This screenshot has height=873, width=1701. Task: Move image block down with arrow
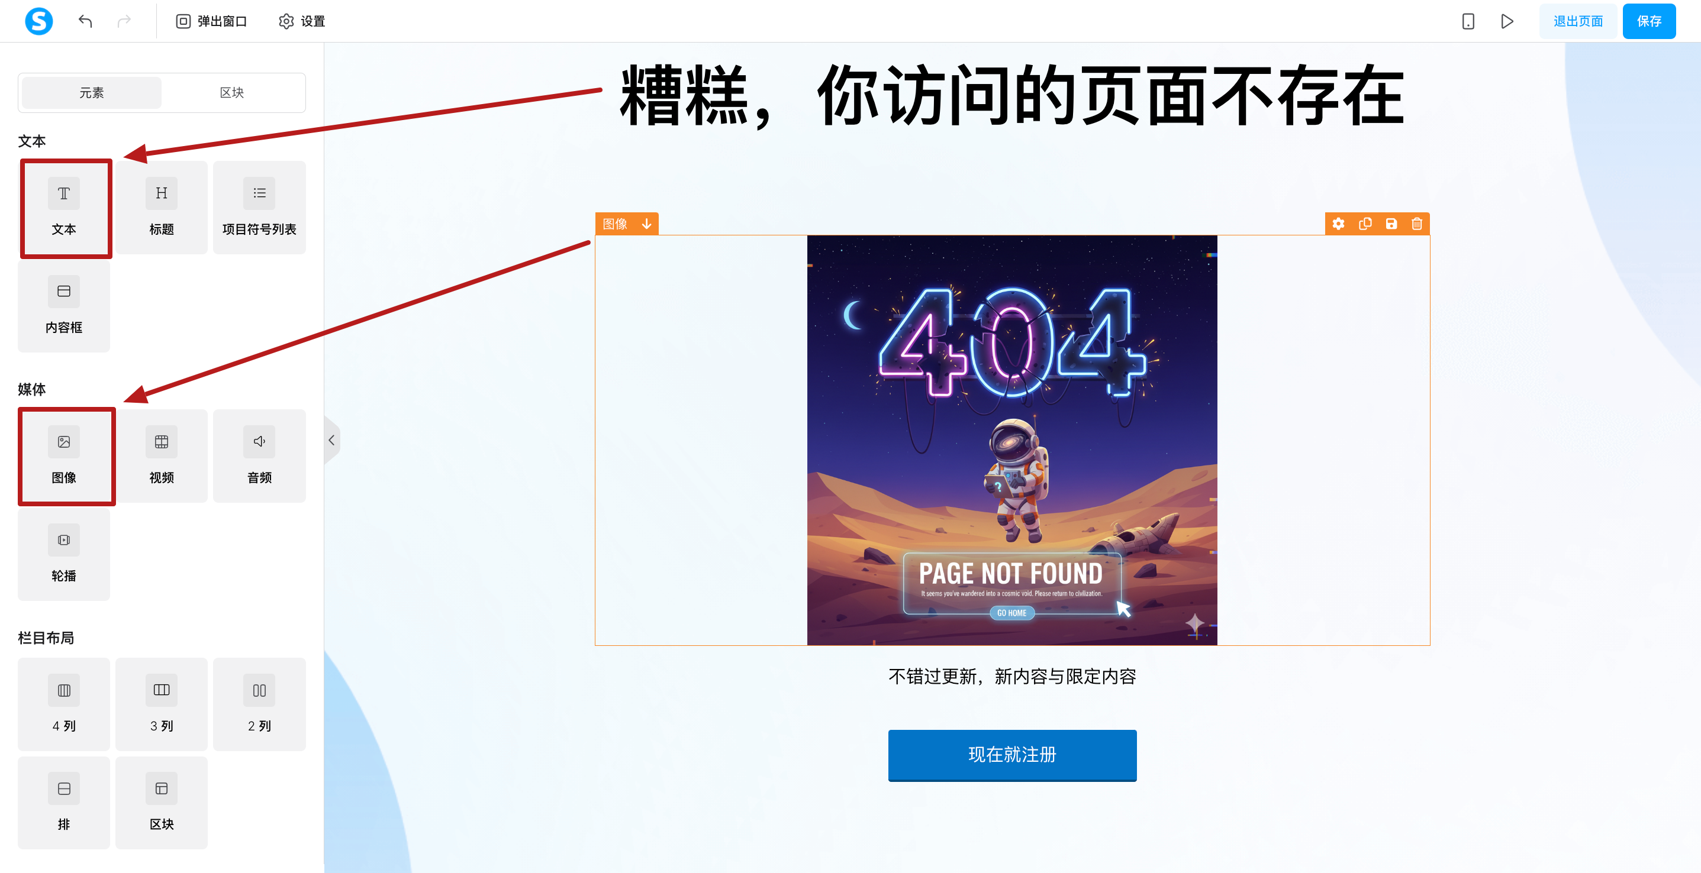[x=646, y=224]
